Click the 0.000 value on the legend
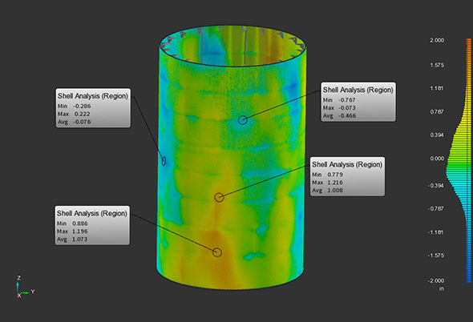Screen dimensions: 473x322 point(437,159)
